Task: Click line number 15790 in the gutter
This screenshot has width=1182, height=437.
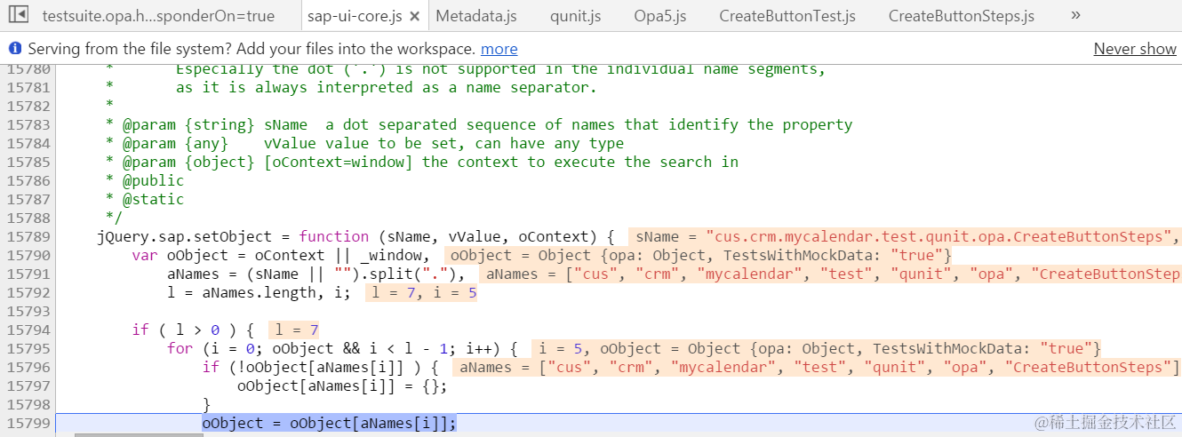Action: coord(28,255)
